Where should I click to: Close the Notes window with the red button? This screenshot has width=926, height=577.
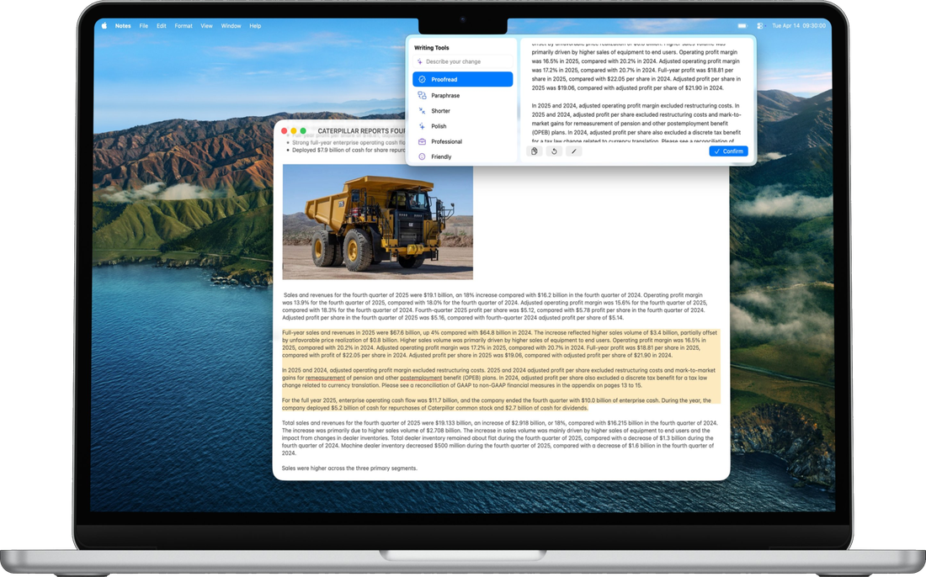pos(284,131)
